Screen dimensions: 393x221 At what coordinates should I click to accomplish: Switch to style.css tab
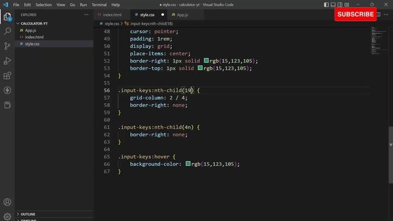coord(147,15)
